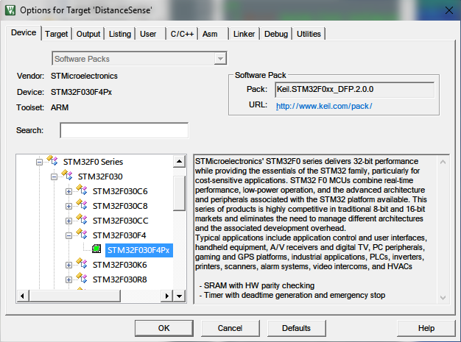Viewport: 461px width, 342px height.
Task: Open the Software Packs dropdown
Action: click(220, 59)
